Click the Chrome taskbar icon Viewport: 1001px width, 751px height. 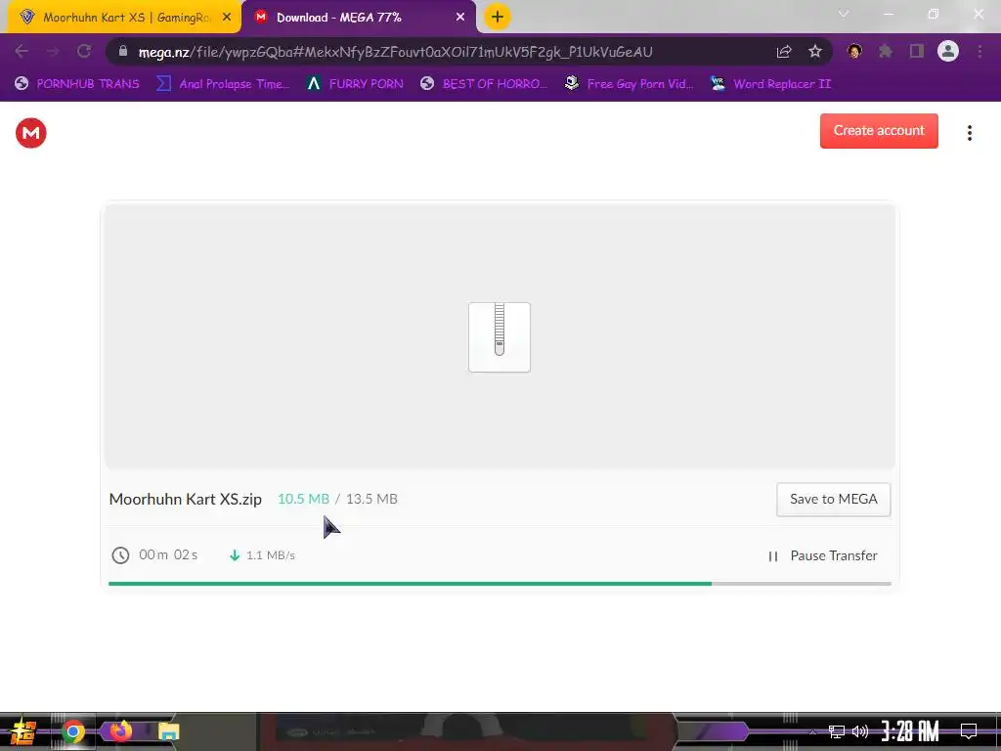72,731
